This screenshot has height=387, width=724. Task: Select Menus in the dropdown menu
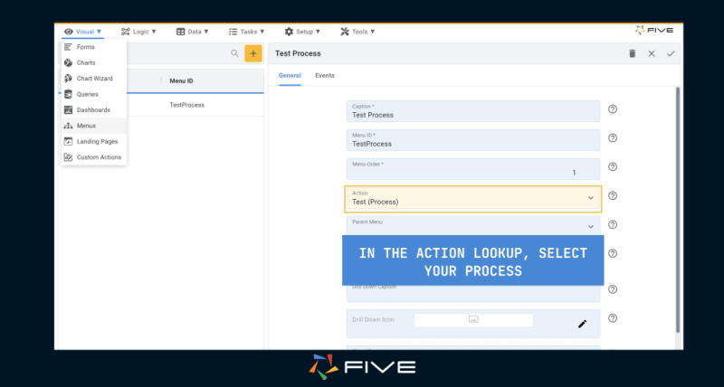pos(94,126)
